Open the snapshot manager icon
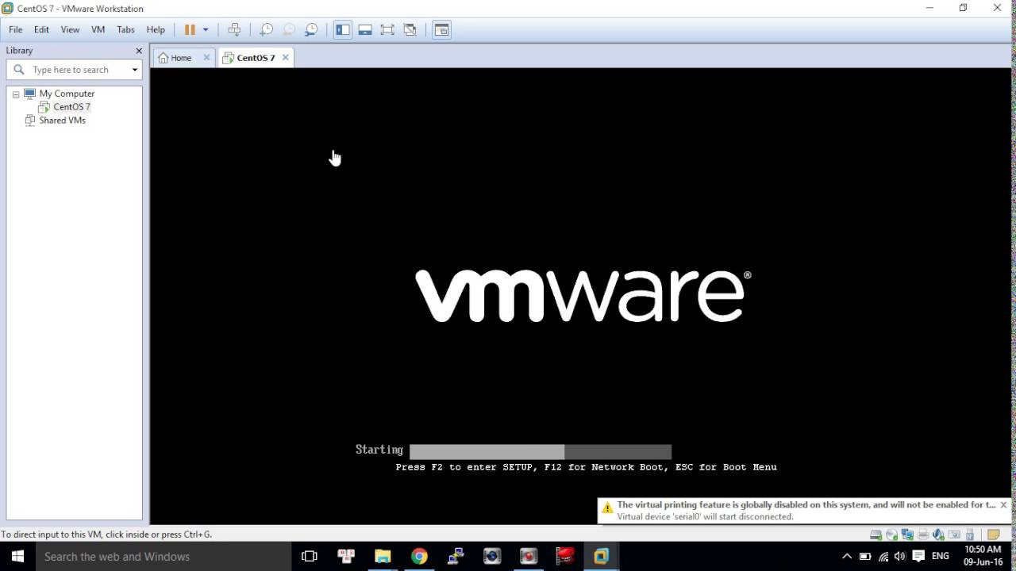1016x571 pixels. click(x=311, y=29)
